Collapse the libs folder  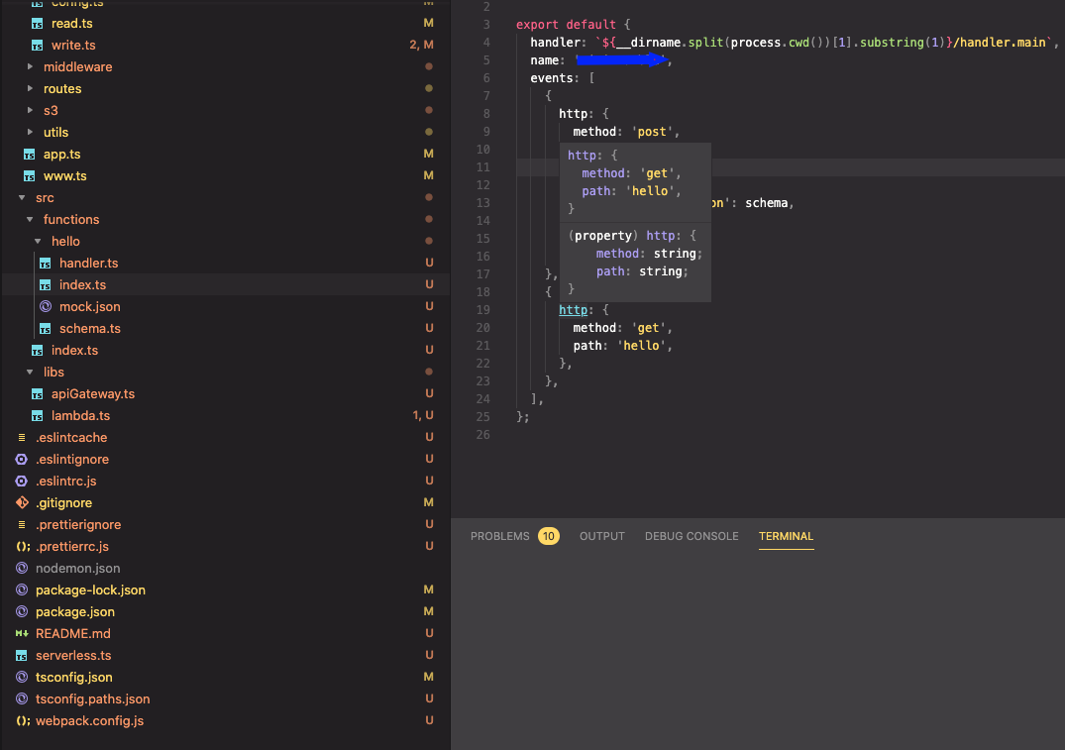pyautogui.click(x=30, y=373)
